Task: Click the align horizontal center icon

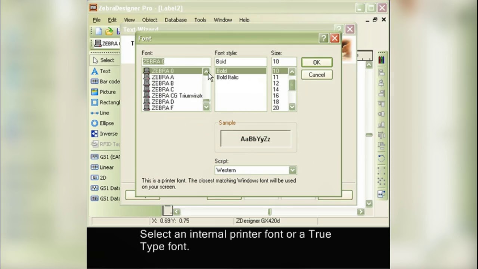Action: tap(381, 83)
